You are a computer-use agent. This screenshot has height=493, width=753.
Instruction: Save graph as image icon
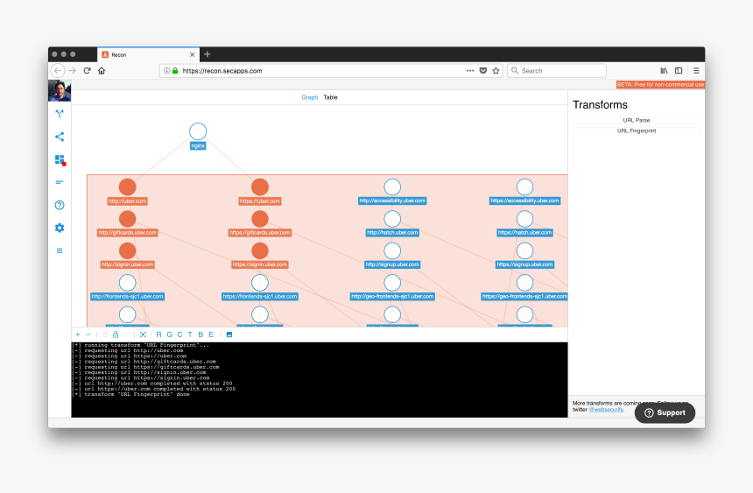tap(229, 335)
